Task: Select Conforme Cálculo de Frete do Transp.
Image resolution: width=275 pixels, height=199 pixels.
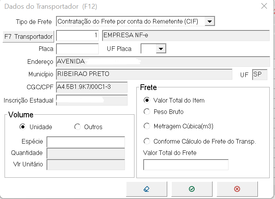Action: [147, 141]
